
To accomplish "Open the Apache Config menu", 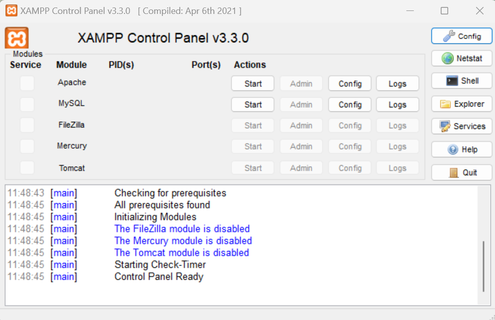I will [350, 84].
